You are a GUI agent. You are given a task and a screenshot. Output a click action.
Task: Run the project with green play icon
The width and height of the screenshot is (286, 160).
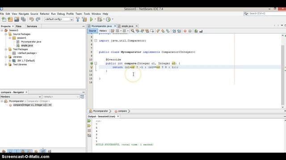pyautogui.click(x=91, y=19)
